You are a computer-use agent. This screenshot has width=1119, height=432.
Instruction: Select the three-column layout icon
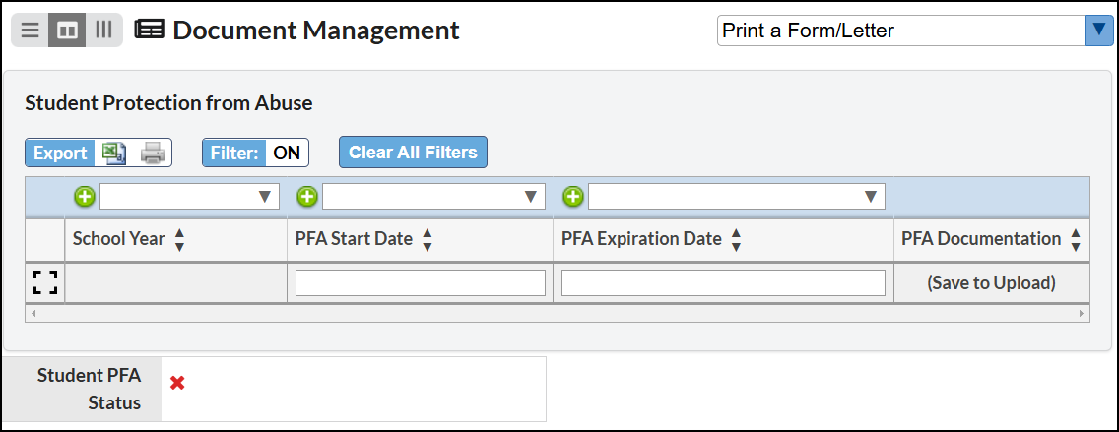[x=104, y=30]
